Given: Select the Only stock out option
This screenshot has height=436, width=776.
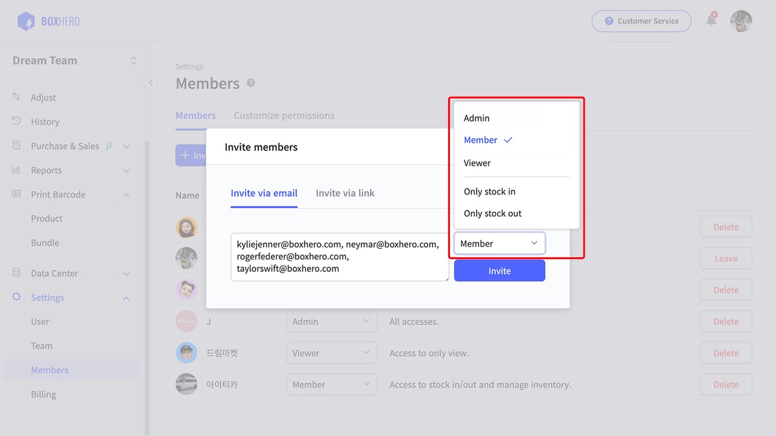Looking at the screenshot, I should pyautogui.click(x=492, y=213).
